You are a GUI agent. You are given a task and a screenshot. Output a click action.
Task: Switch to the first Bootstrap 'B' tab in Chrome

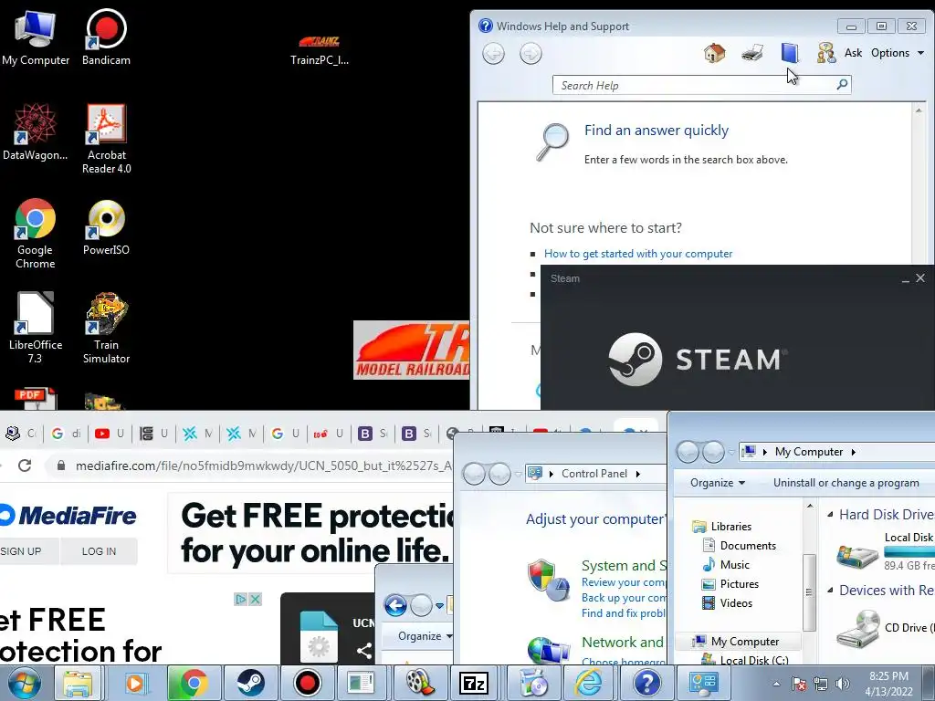(373, 434)
